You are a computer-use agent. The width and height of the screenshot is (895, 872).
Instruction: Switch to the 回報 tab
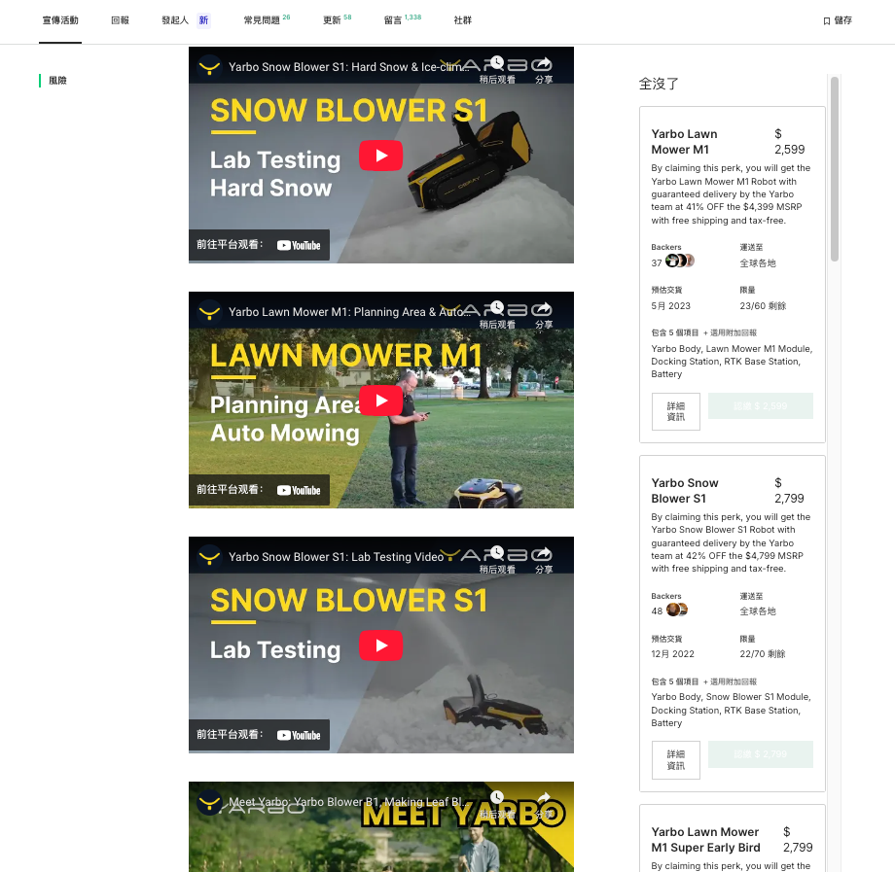120,20
